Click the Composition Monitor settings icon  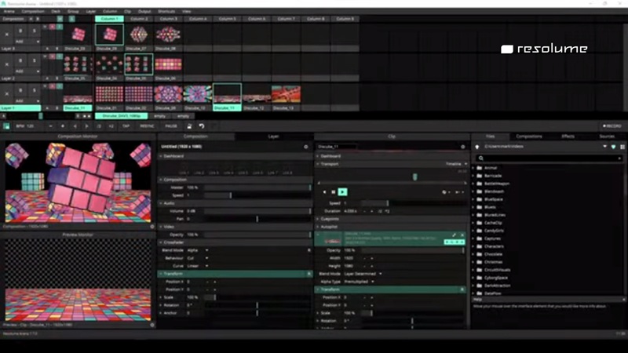click(152, 226)
